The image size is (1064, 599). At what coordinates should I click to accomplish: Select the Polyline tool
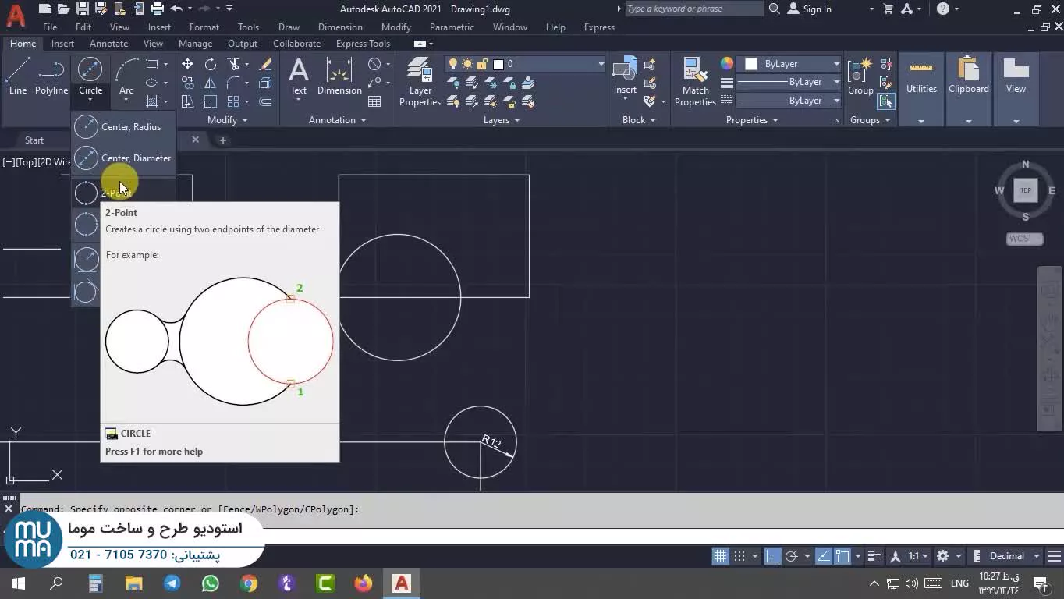pos(51,76)
